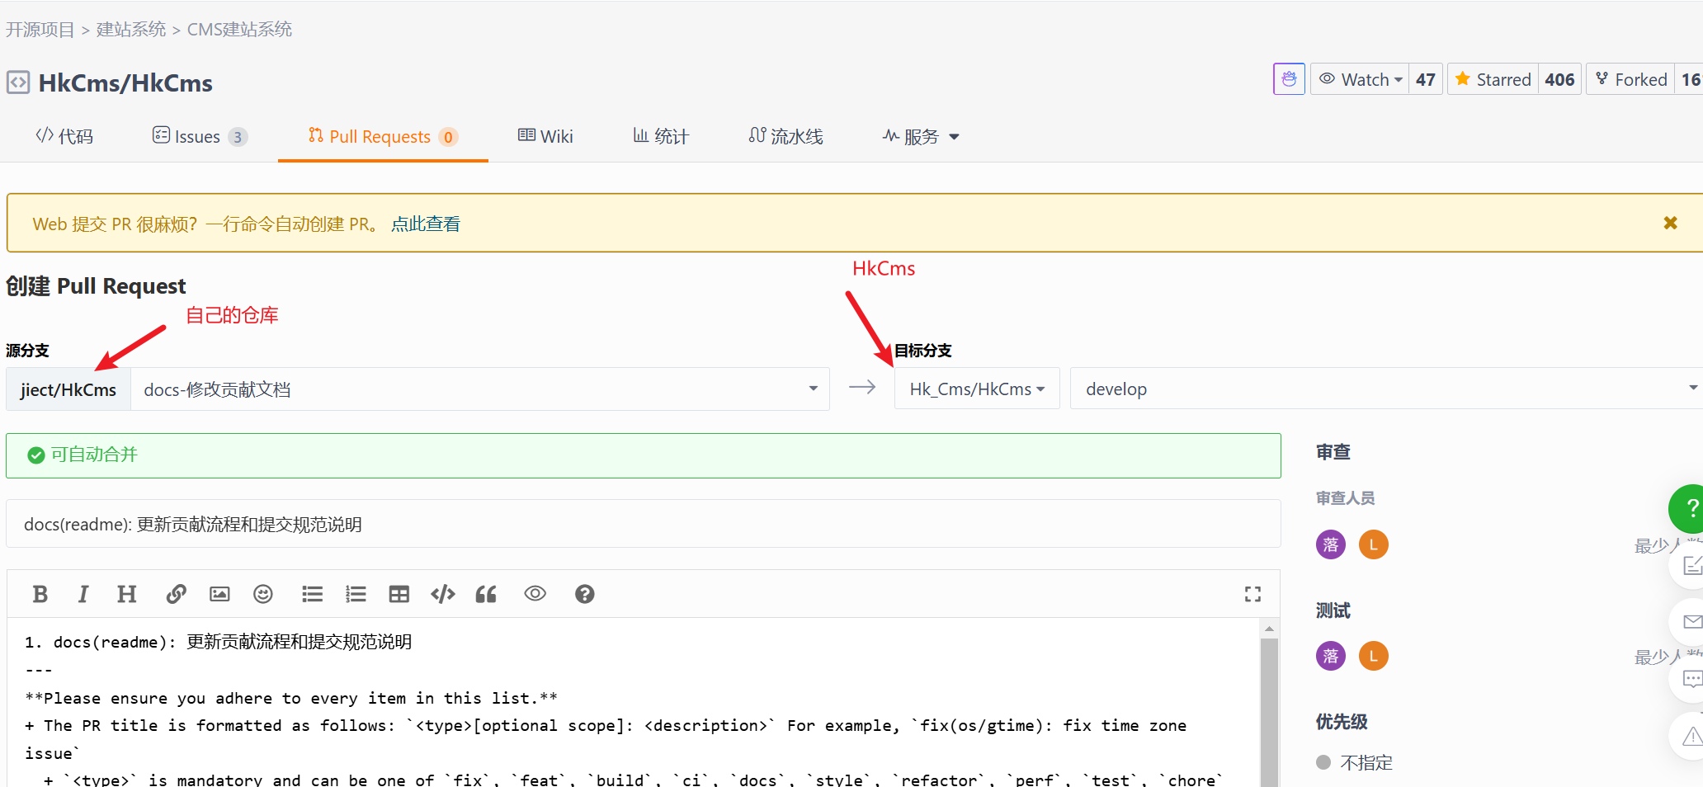Insert a link using the chain icon
The width and height of the screenshot is (1703, 787).
[176, 594]
